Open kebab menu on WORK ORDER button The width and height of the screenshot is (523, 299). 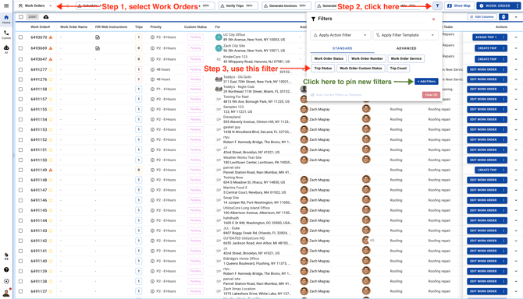point(518,5)
